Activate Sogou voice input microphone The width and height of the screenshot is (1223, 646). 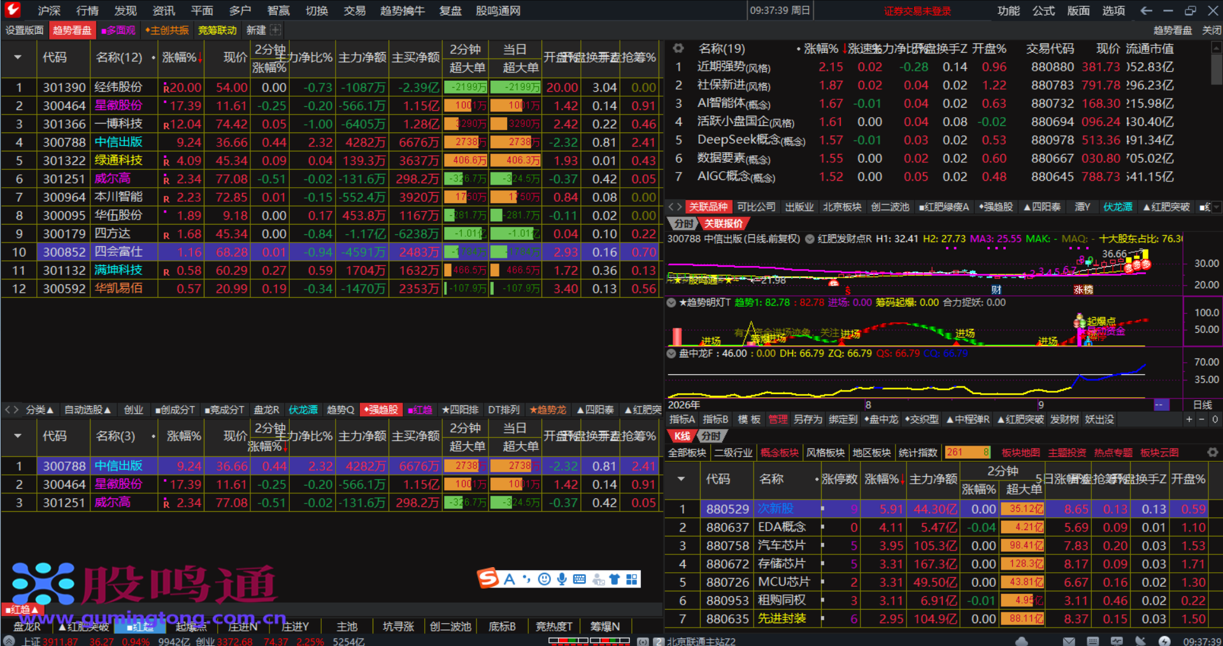tap(562, 579)
